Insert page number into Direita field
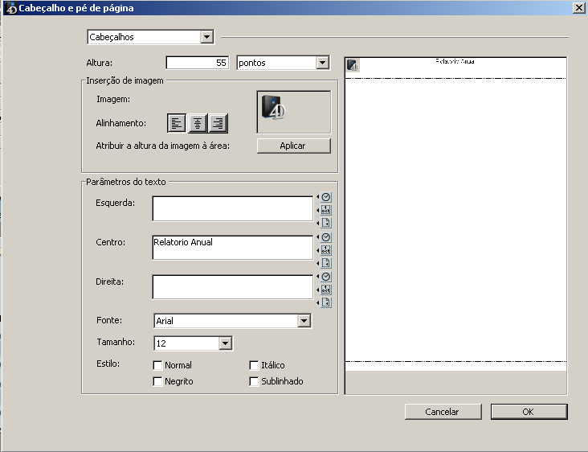This screenshot has height=452, width=588. tap(326, 302)
